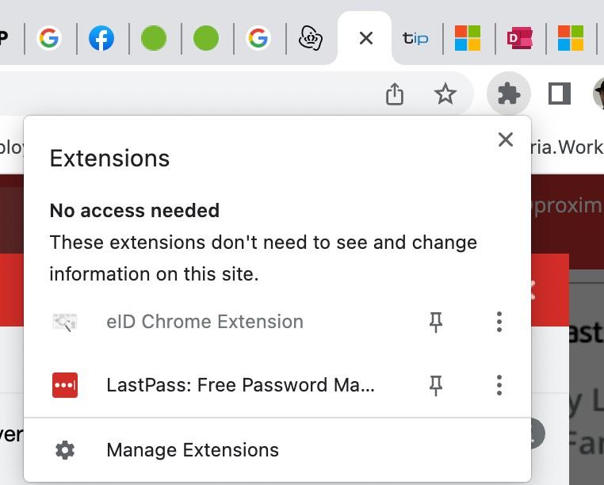Click the Share page icon

click(x=395, y=94)
